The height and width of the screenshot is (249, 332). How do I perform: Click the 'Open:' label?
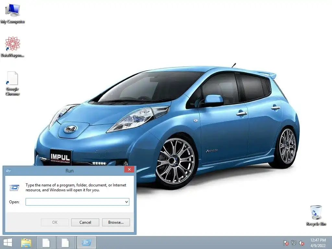pos(14,202)
